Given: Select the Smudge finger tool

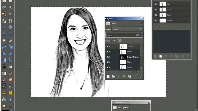Looking at the screenshot, I should point(4,106).
